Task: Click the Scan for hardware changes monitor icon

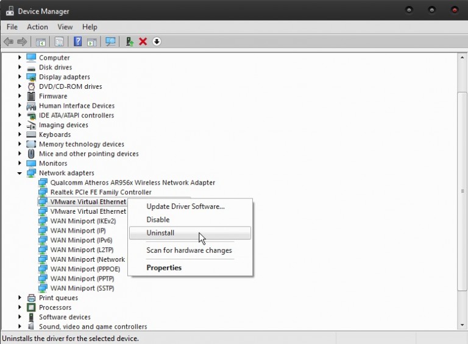Action: (110, 41)
